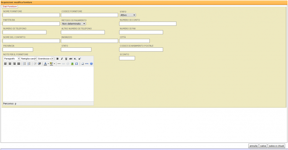Expand the Famiglia carattere font dropdown
This screenshot has width=288, height=150.
(29, 59)
